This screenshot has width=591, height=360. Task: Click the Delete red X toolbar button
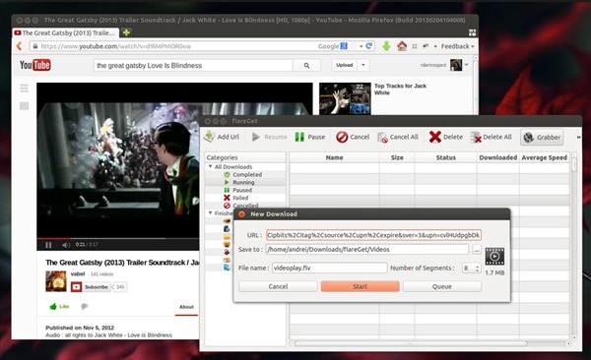(446, 137)
